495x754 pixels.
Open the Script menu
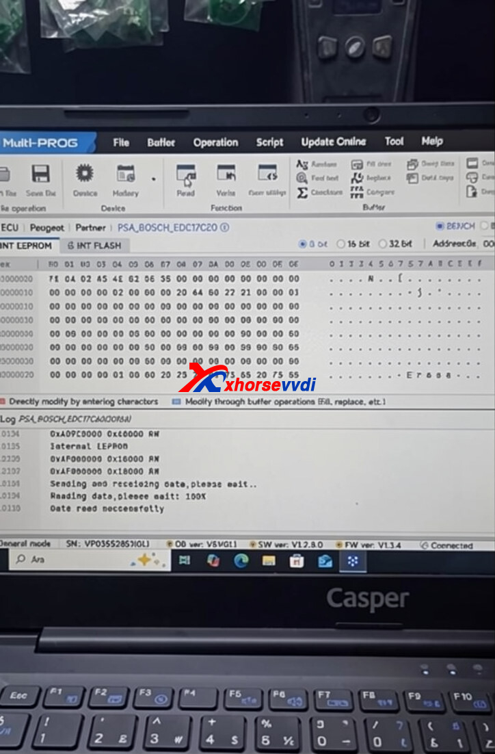click(269, 142)
